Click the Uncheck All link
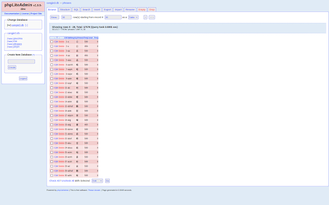This screenshot has width=329, height=205. [67, 181]
